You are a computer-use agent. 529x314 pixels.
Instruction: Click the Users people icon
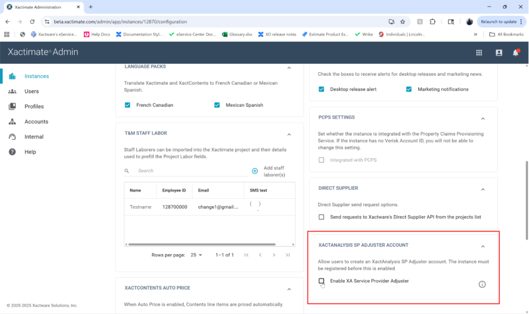pyautogui.click(x=12, y=91)
